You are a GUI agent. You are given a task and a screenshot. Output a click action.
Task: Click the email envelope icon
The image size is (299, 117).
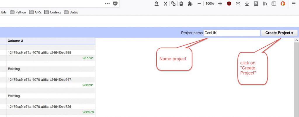tap(238, 3)
